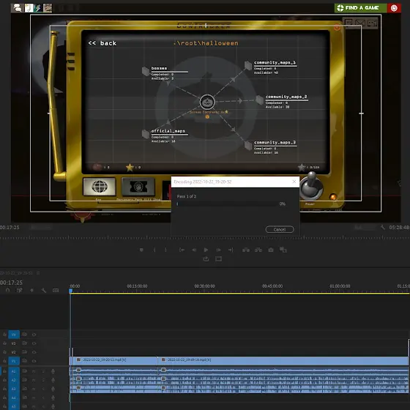Select second video clip on V1
410x410 pixels.
coord(283,361)
